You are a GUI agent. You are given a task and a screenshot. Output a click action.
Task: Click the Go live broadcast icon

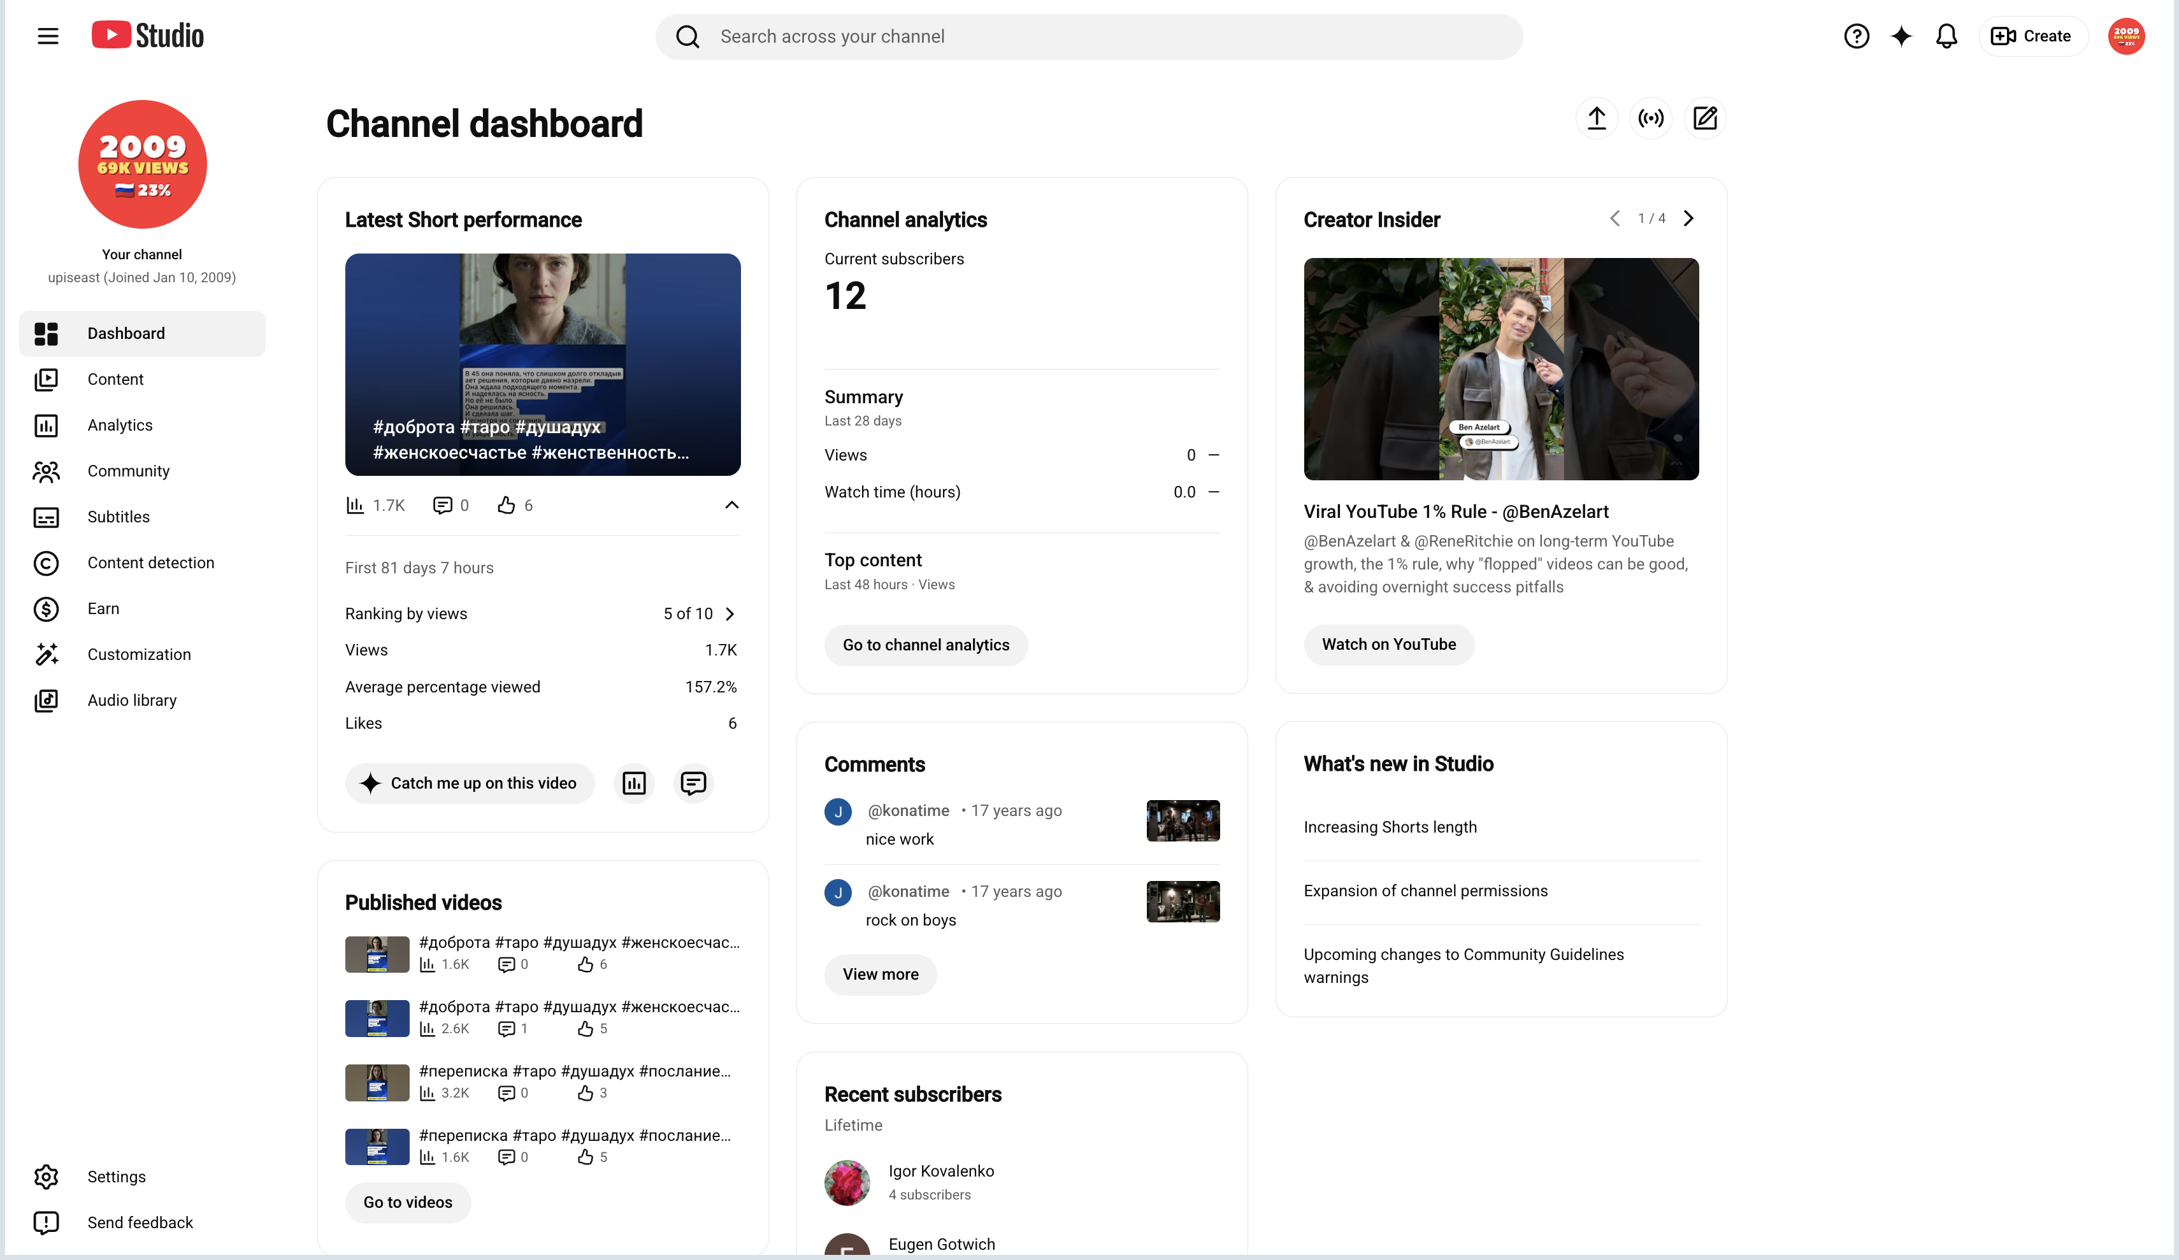[x=1651, y=118]
